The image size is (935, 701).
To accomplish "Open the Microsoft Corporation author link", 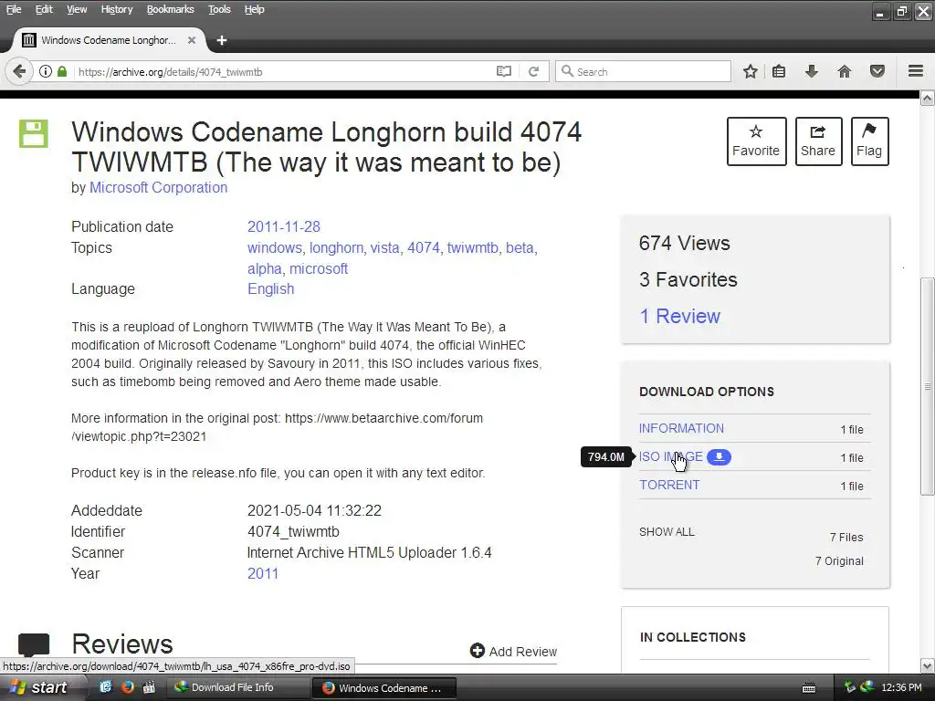I will pos(158,187).
